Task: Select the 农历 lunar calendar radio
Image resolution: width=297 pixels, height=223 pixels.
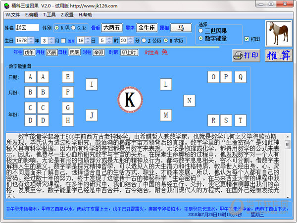Action: tap(166, 41)
